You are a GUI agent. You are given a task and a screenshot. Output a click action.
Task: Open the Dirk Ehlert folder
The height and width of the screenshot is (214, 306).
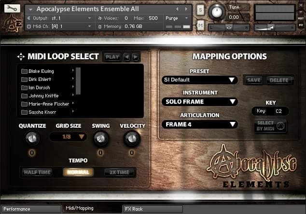[x=36, y=80]
